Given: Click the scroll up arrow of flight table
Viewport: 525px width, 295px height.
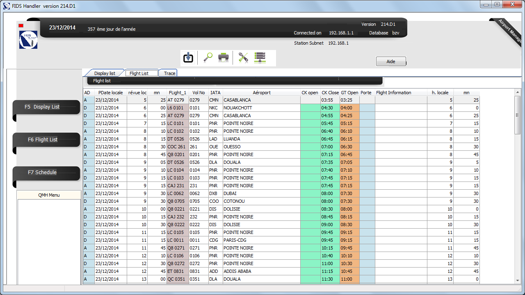Looking at the screenshot, I should pyautogui.click(x=517, y=93).
